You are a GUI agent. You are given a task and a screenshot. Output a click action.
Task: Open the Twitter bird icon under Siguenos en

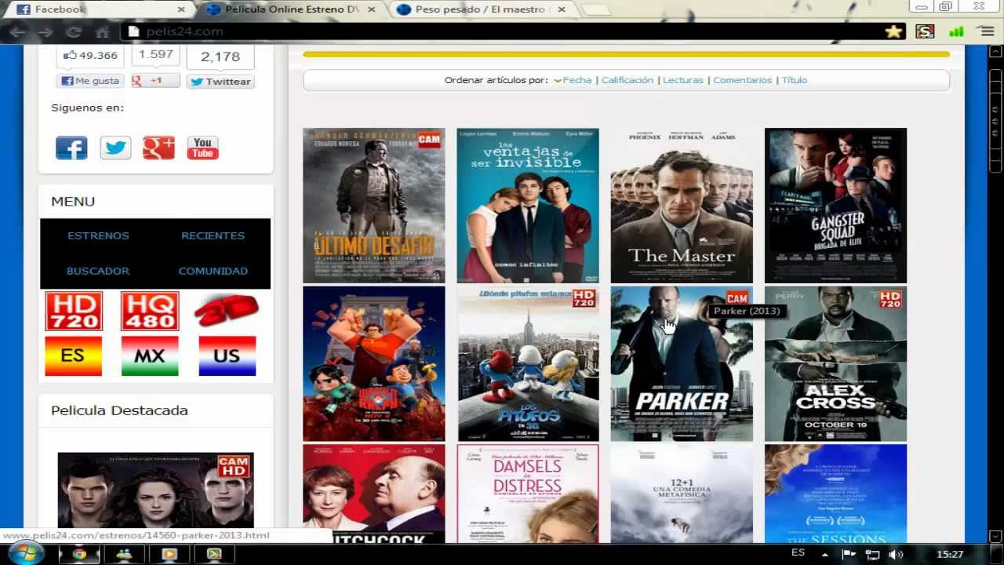(x=115, y=148)
